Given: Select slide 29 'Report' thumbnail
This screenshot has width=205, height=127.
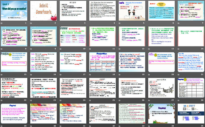Looking at the screenshot, I should click(x=14, y=113).
